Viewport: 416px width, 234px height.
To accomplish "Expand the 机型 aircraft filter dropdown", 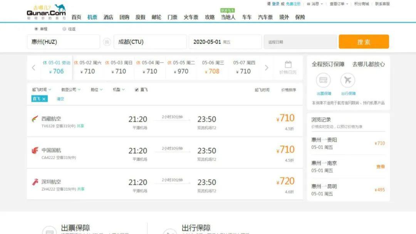I will coord(119,90).
